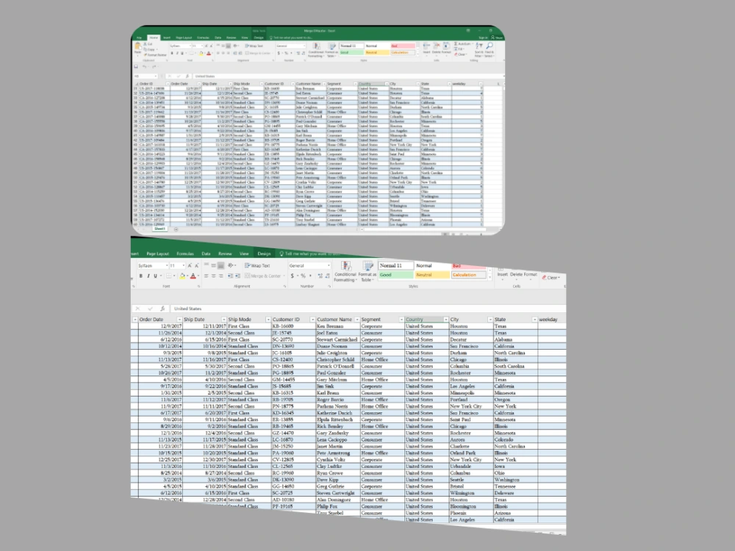Toggle Center alignment in enlarged lower view
735x551 pixels.
213,276
